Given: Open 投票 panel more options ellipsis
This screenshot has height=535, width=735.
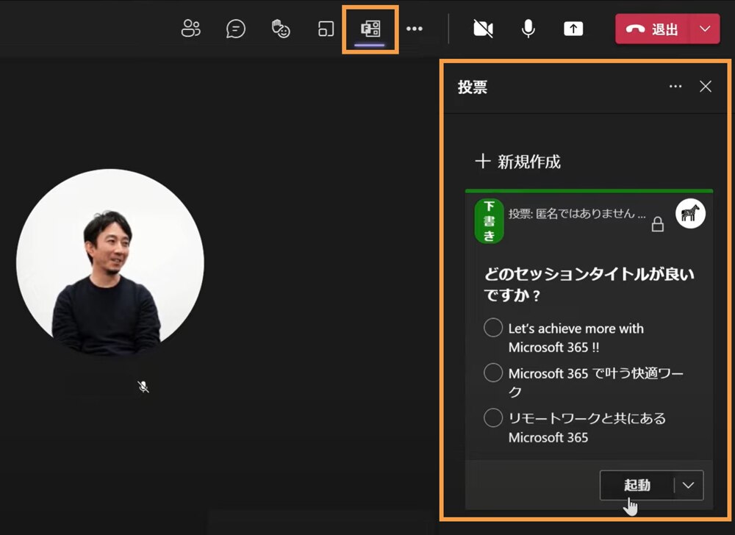Looking at the screenshot, I should click(x=675, y=86).
